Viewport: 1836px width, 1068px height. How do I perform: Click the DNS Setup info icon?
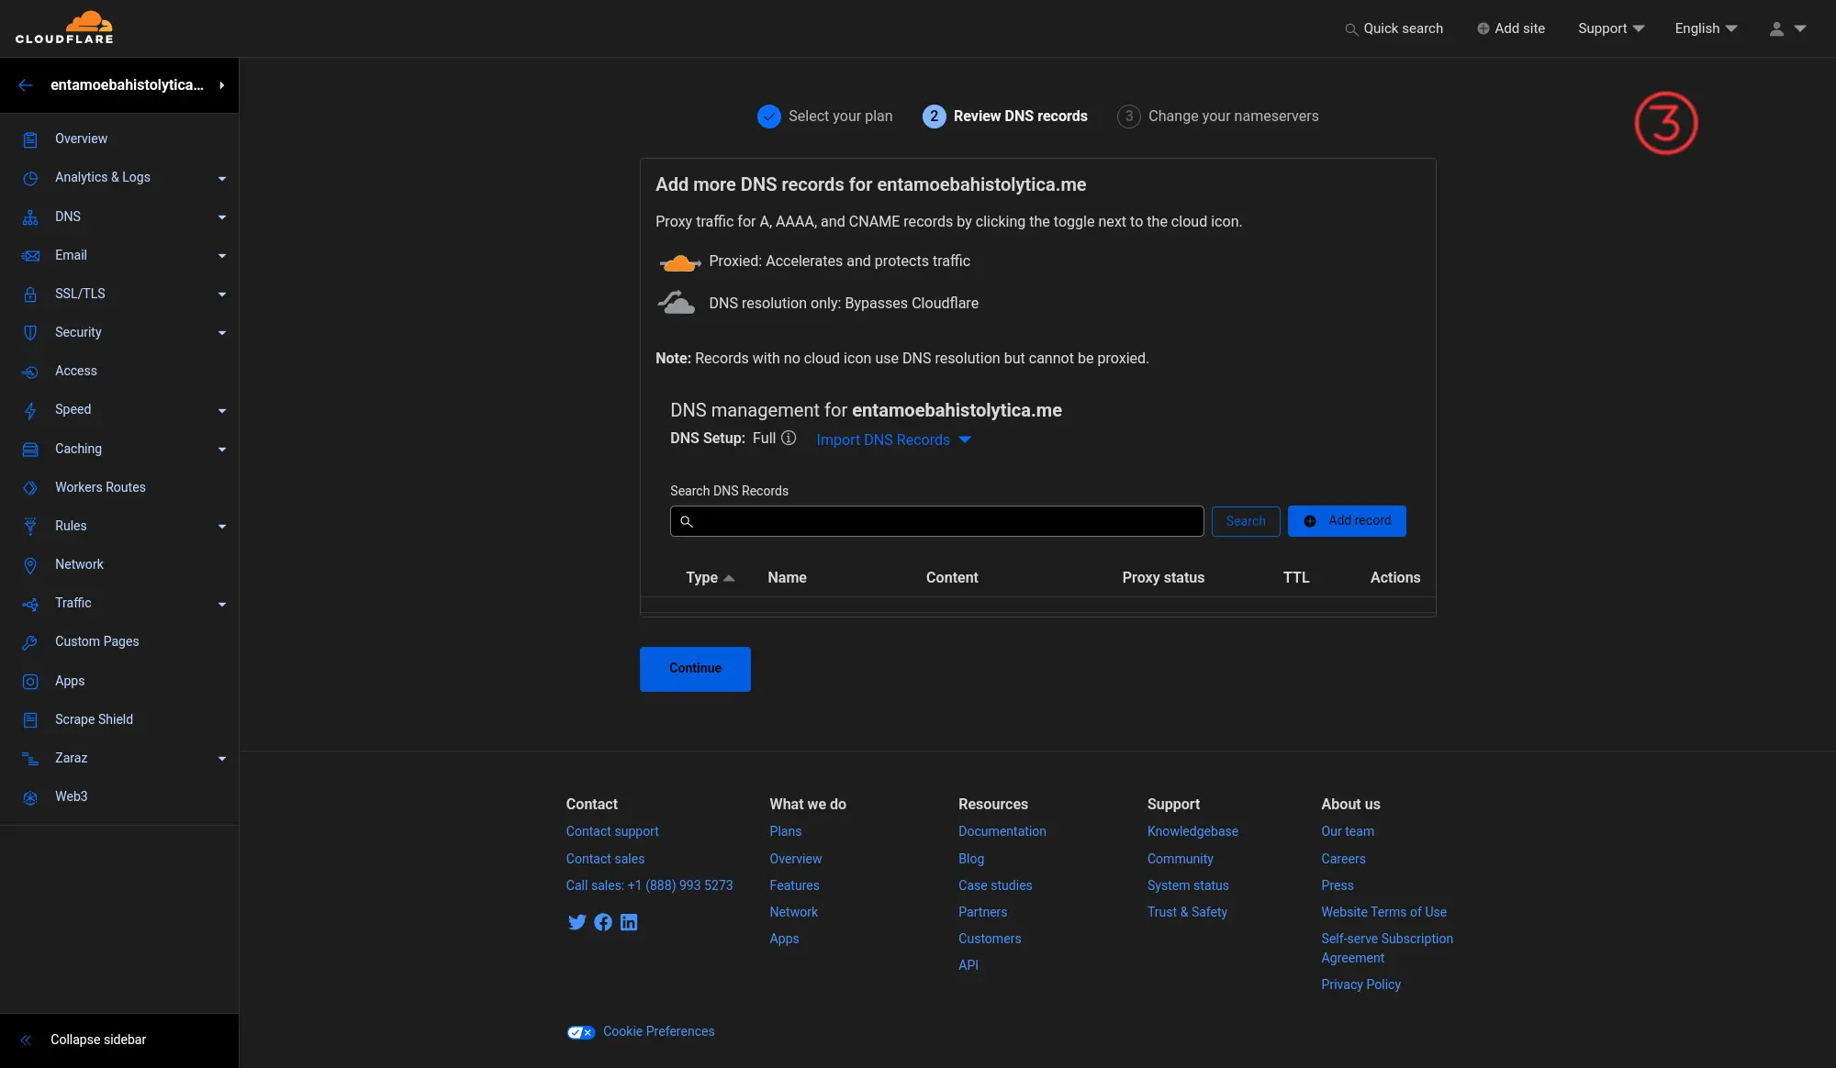click(789, 439)
